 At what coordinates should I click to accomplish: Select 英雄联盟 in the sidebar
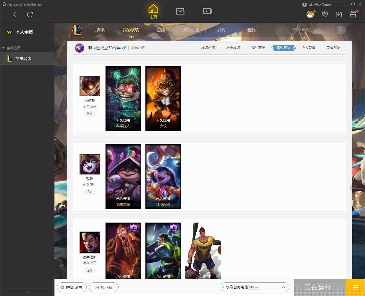pos(27,59)
